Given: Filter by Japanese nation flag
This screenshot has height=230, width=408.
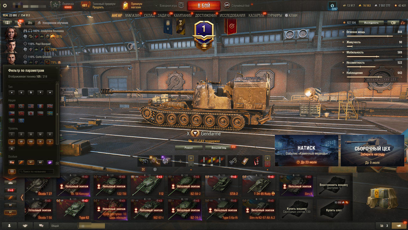Looking at the screenshot, I should click(x=31, y=113).
